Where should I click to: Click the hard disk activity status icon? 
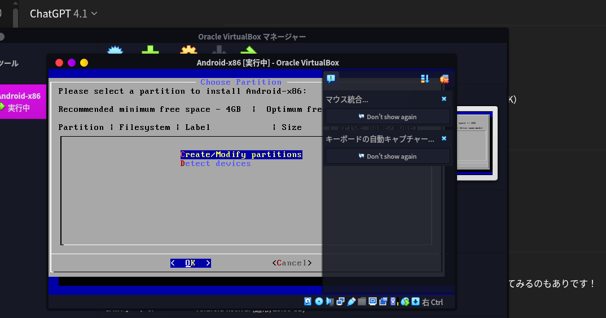point(308,302)
